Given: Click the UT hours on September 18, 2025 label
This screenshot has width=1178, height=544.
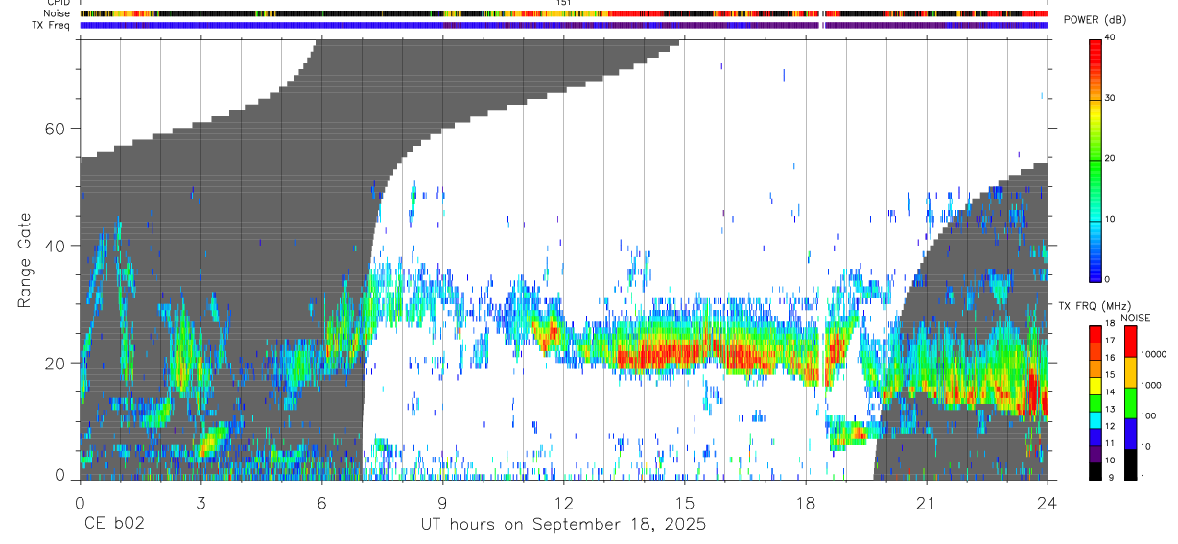Looking at the screenshot, I should pos(563,524).
